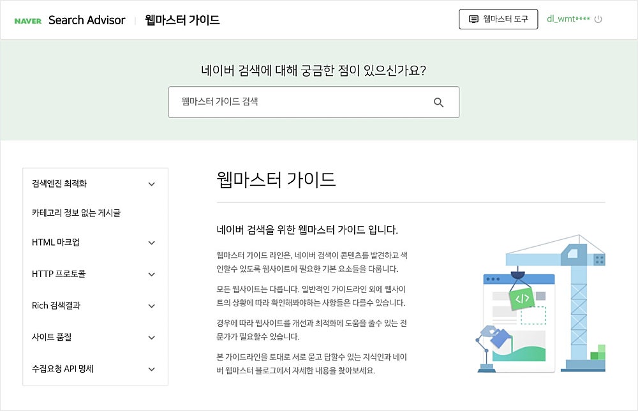
Task: Click the power logout icon
Action: [598, 19]
